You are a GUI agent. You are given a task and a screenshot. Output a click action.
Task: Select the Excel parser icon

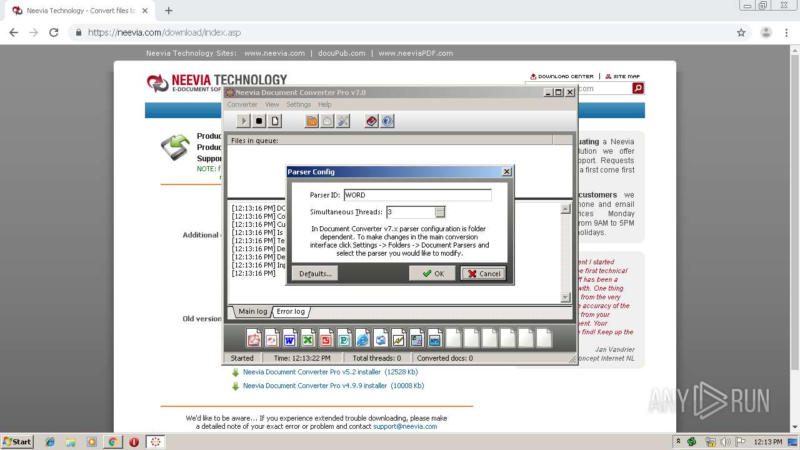[x=308, y=338]
